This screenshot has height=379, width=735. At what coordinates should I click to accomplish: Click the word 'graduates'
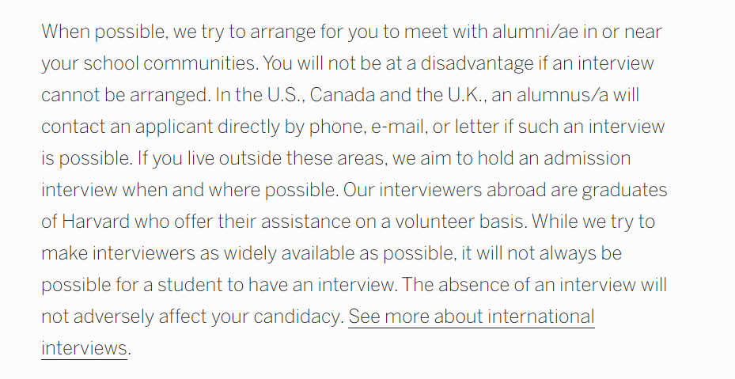pyautogui.click(x=624, y=191)
